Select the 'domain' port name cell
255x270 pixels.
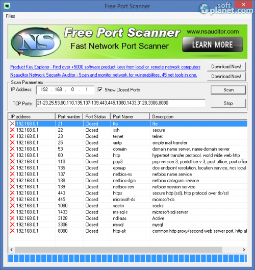(x=120, y=149)
